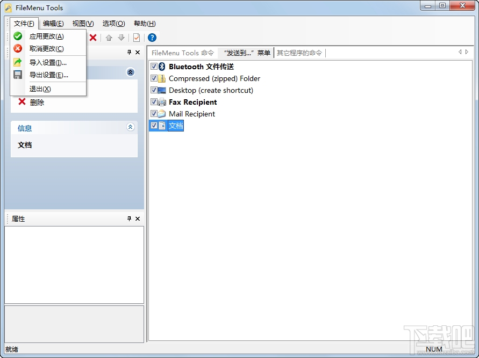Click the Fax Recipient printer icon
Screen dimensions: 479x358
point(162,102)
